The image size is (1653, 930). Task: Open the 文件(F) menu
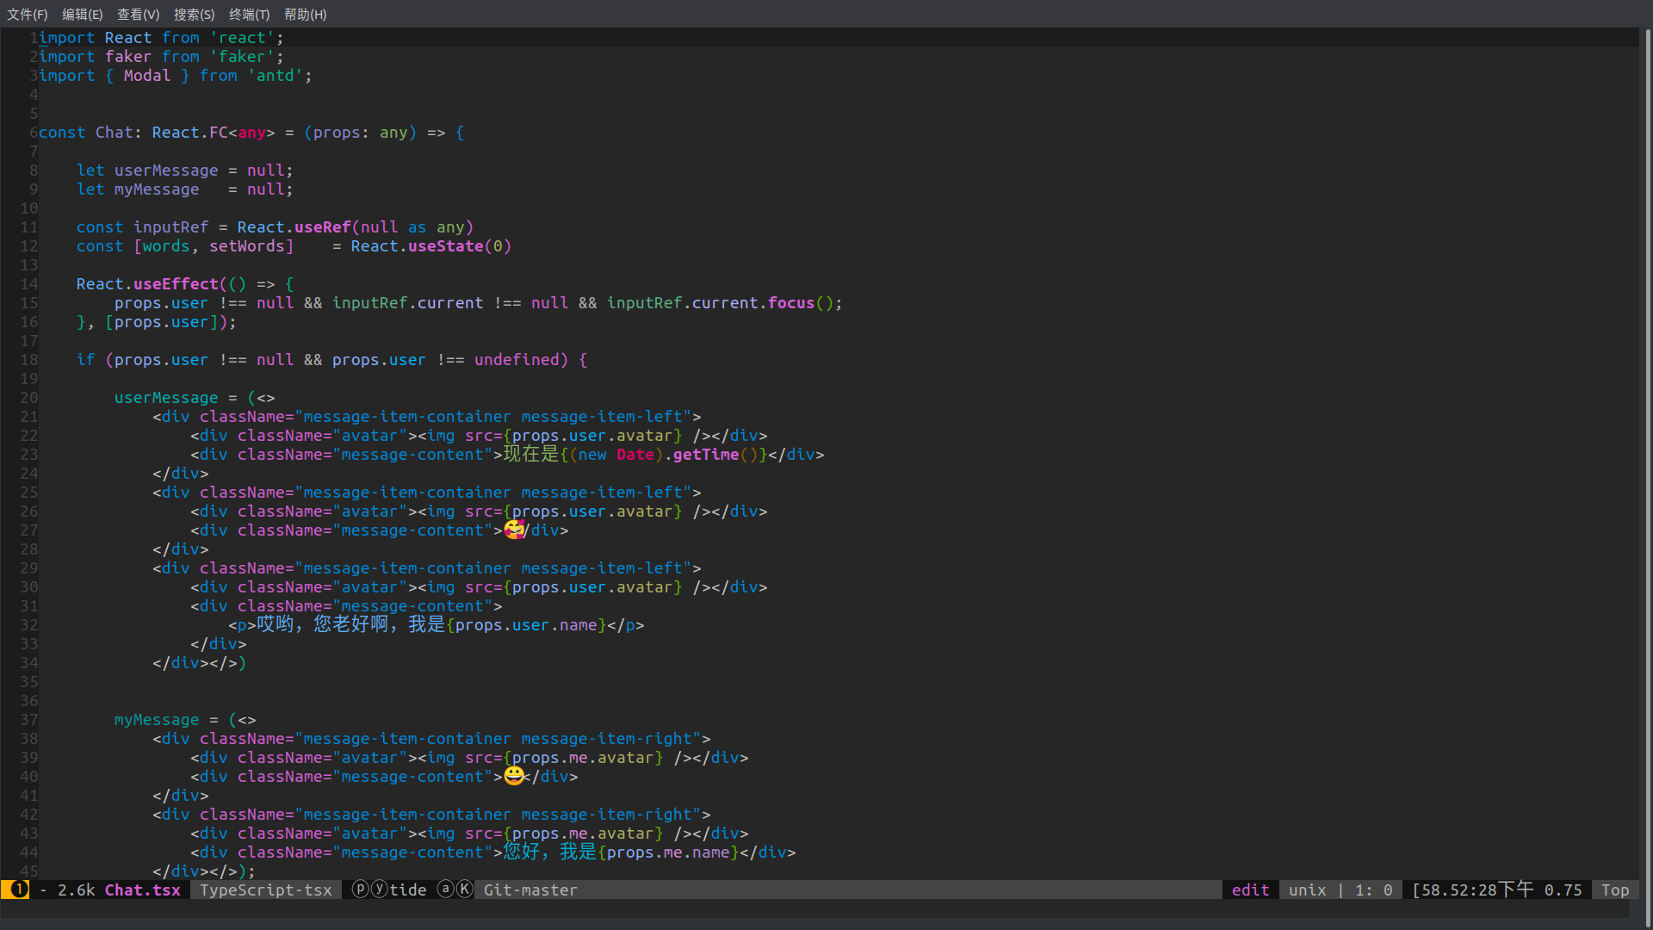point(28,15)
